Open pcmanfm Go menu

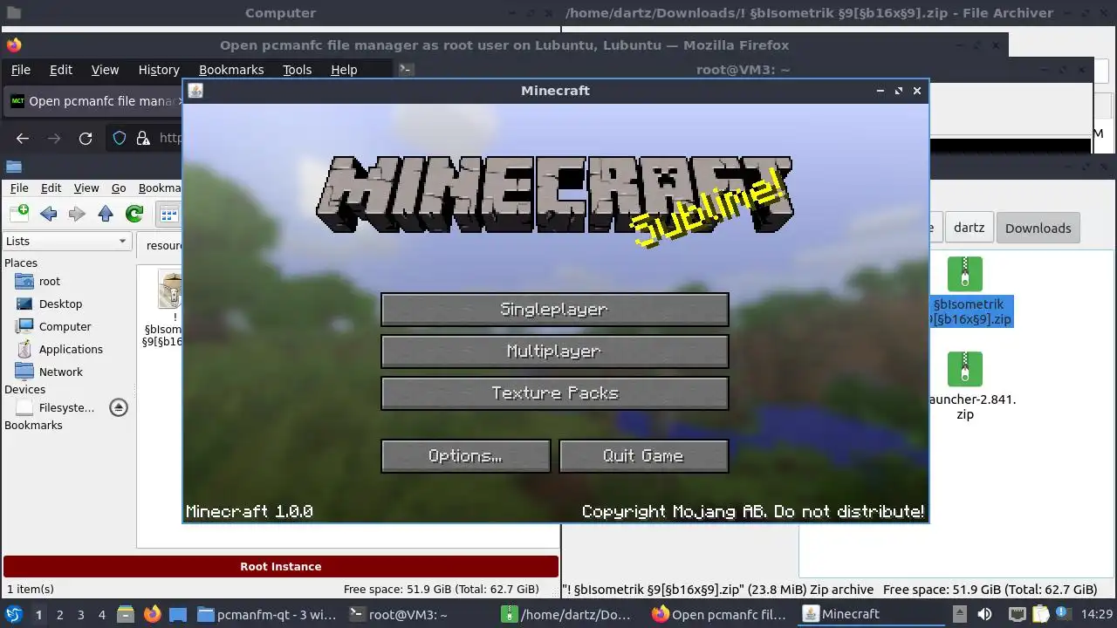click(119, 188)
